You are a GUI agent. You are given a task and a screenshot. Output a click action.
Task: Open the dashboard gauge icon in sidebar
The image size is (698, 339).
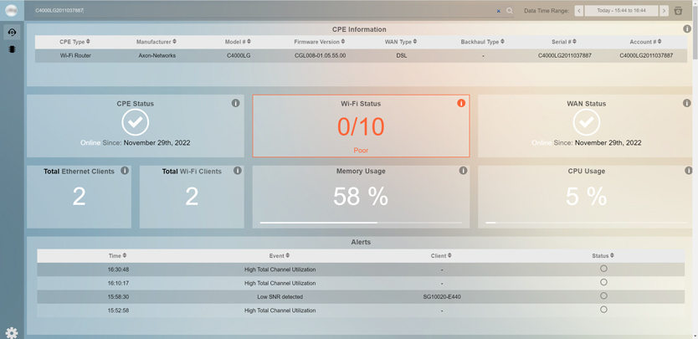point(12,32)
